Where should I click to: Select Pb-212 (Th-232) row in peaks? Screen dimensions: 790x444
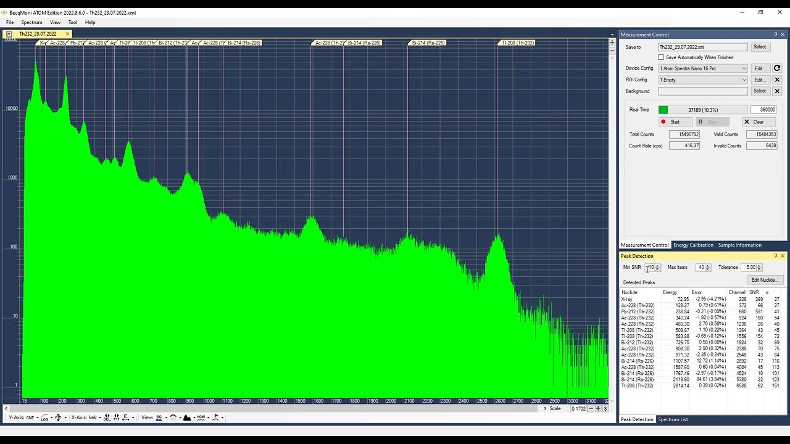[702, 311]
